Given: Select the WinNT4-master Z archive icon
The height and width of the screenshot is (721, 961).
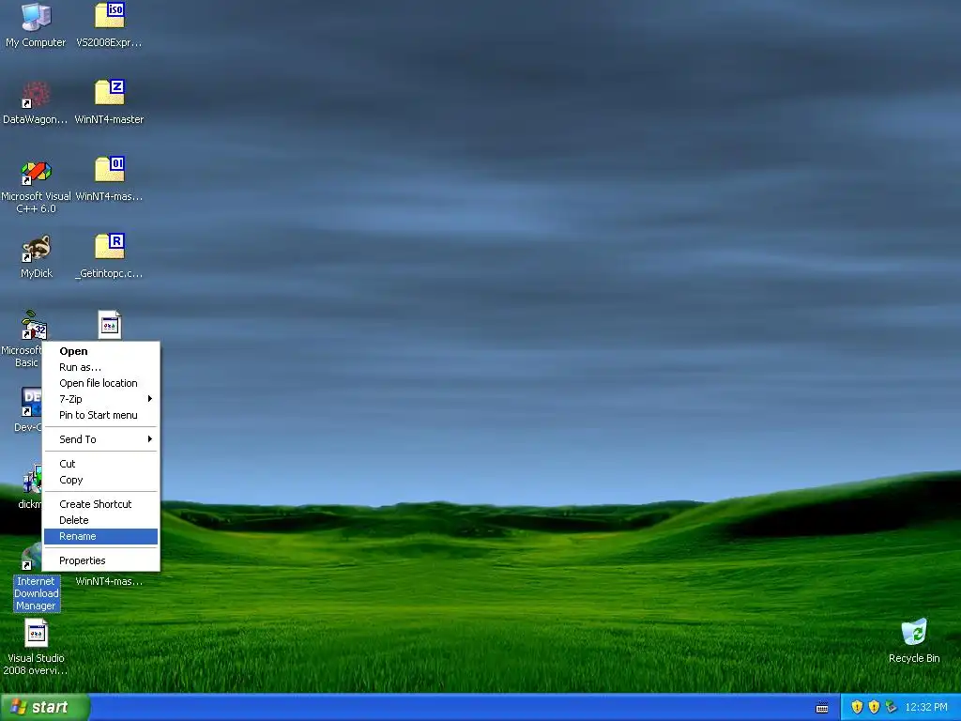Looking at the screenshot, I should click(110, 93).
